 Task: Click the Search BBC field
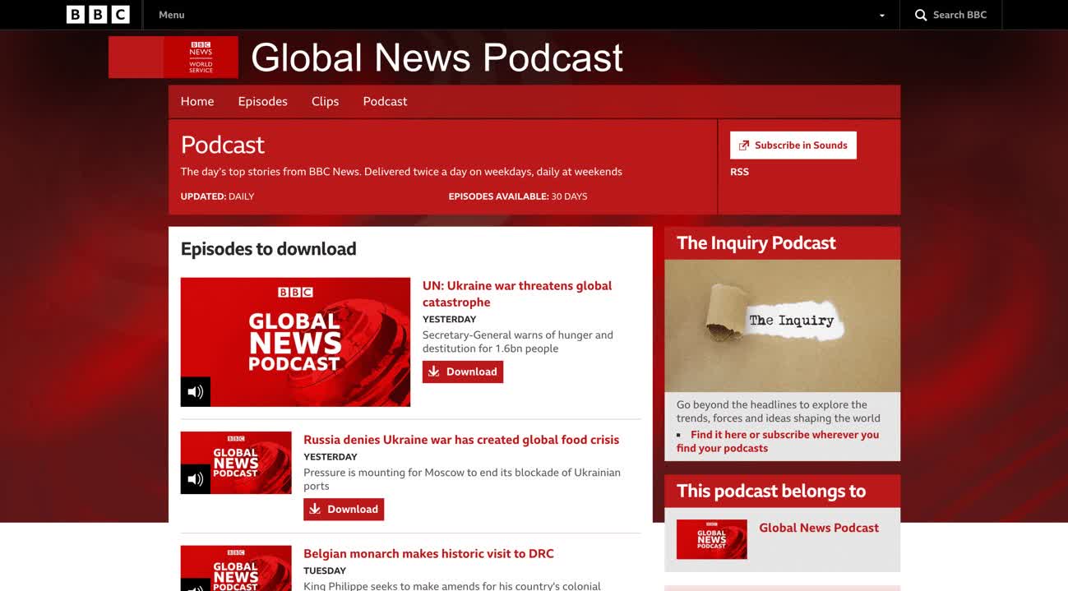(x=951, y=15)
